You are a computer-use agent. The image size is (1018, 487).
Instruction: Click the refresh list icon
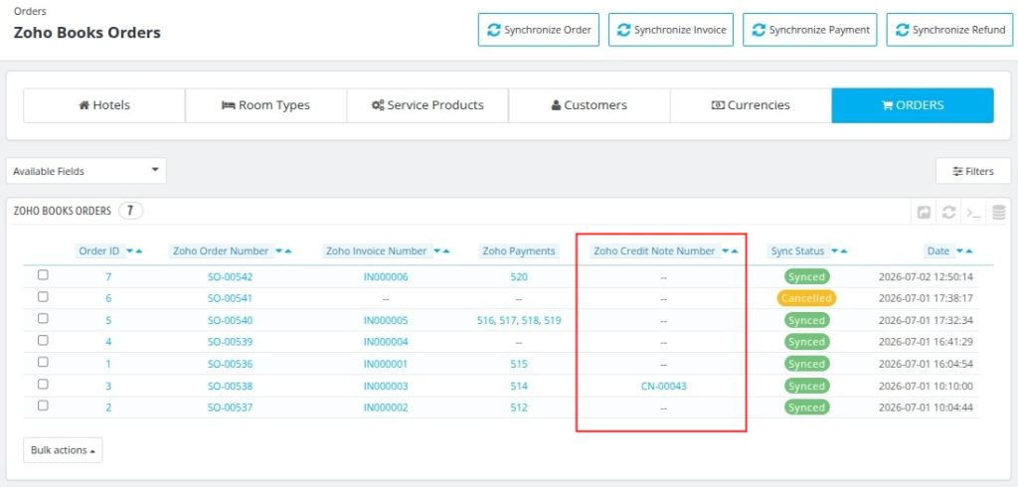pos(948,212)
